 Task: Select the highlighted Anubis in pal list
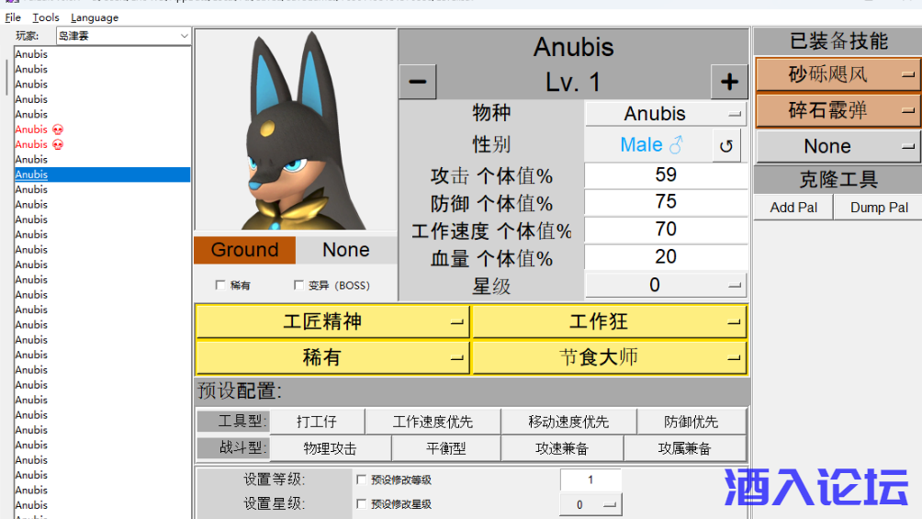point(102,175)
